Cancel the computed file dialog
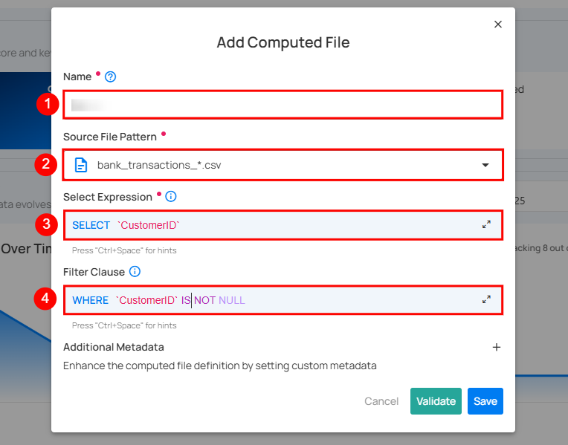 (x=381, y=401)
